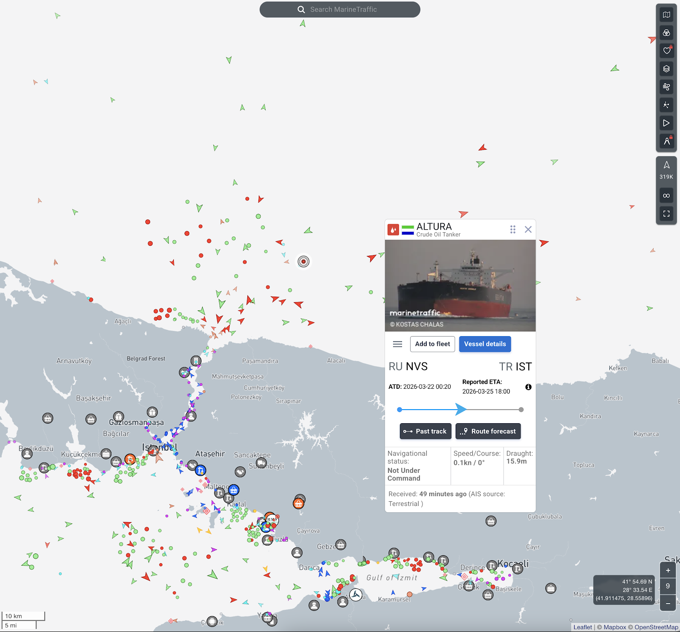This screenshot has width=680, height=632.
Task: Open My Fleets heart icon
Action: click(x=666, y=51)
